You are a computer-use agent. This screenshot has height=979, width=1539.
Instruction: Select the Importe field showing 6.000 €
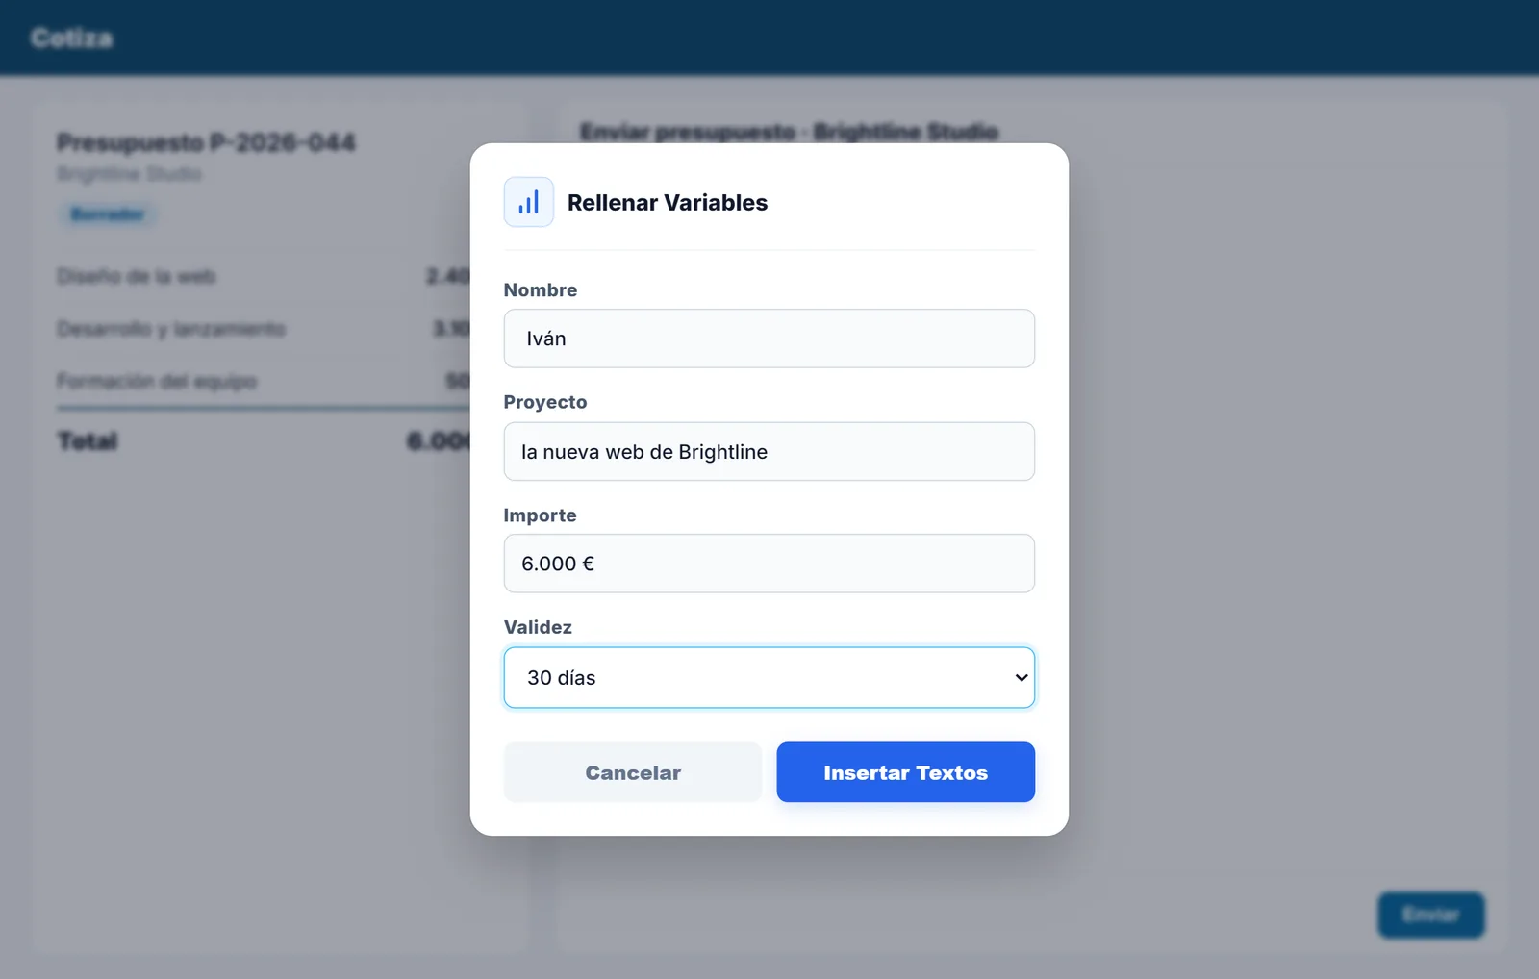[769, 564]
